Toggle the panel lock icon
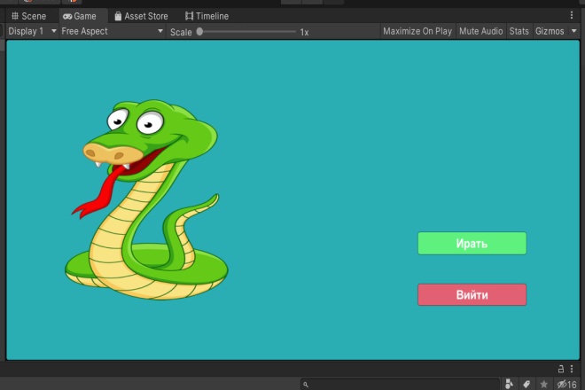The height and width of the screenshot is (390, 585). click(560, 369)
